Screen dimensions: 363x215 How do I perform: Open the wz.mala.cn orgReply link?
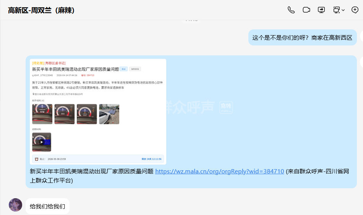pyautogui.click(x=219, y=171)
